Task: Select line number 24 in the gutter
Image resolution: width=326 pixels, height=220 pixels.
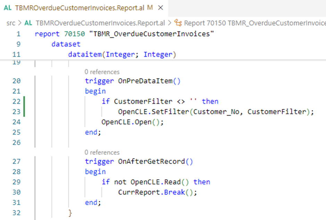Action: coord(16,122)
